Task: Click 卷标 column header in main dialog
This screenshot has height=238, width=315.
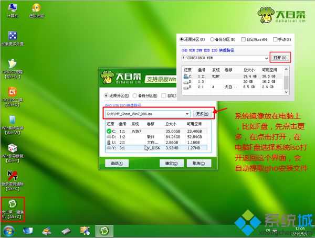Action: [x=151, y=124]
